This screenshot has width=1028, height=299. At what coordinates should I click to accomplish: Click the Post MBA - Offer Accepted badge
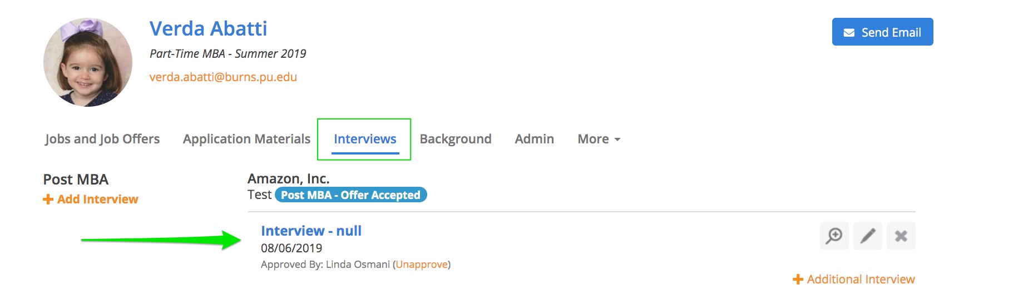[350, 195]
